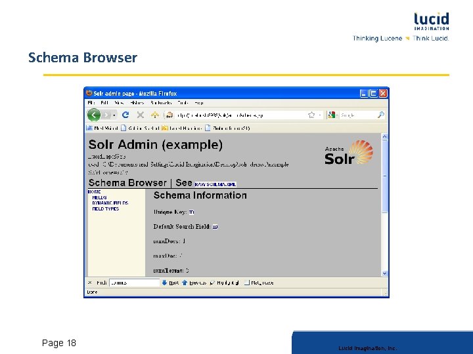
Task: Open the Latest Headlines feed bookmark
Action: click(181, 128)
